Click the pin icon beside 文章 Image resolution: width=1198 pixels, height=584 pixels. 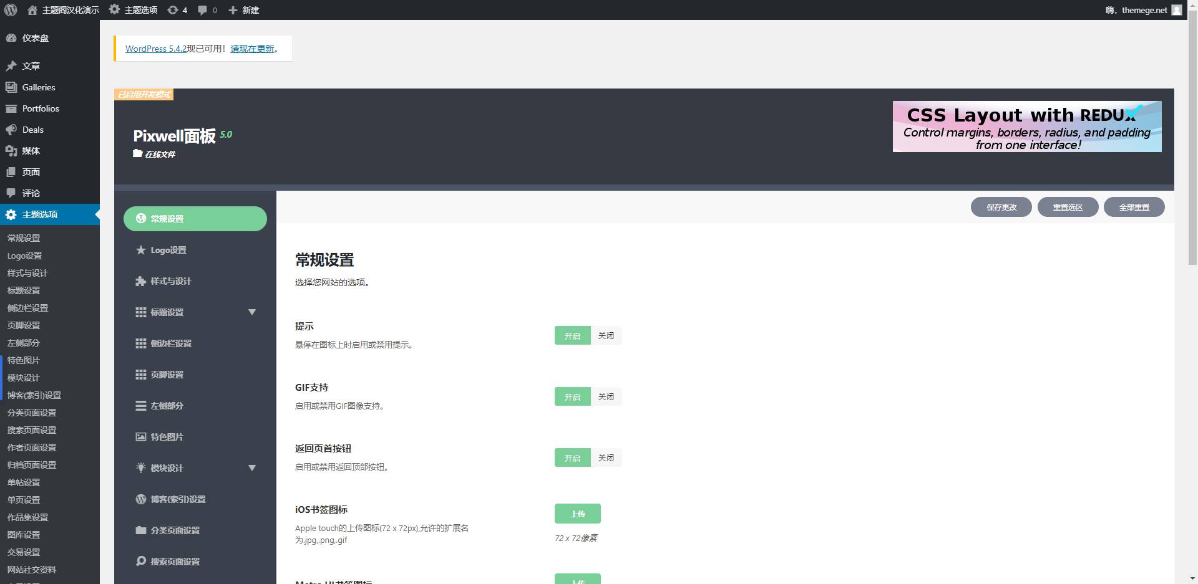click(x=11, y=66)
